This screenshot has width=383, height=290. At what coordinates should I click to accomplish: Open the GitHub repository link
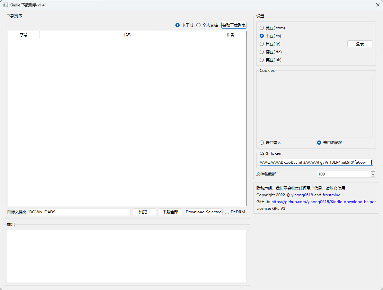[323, 202]
